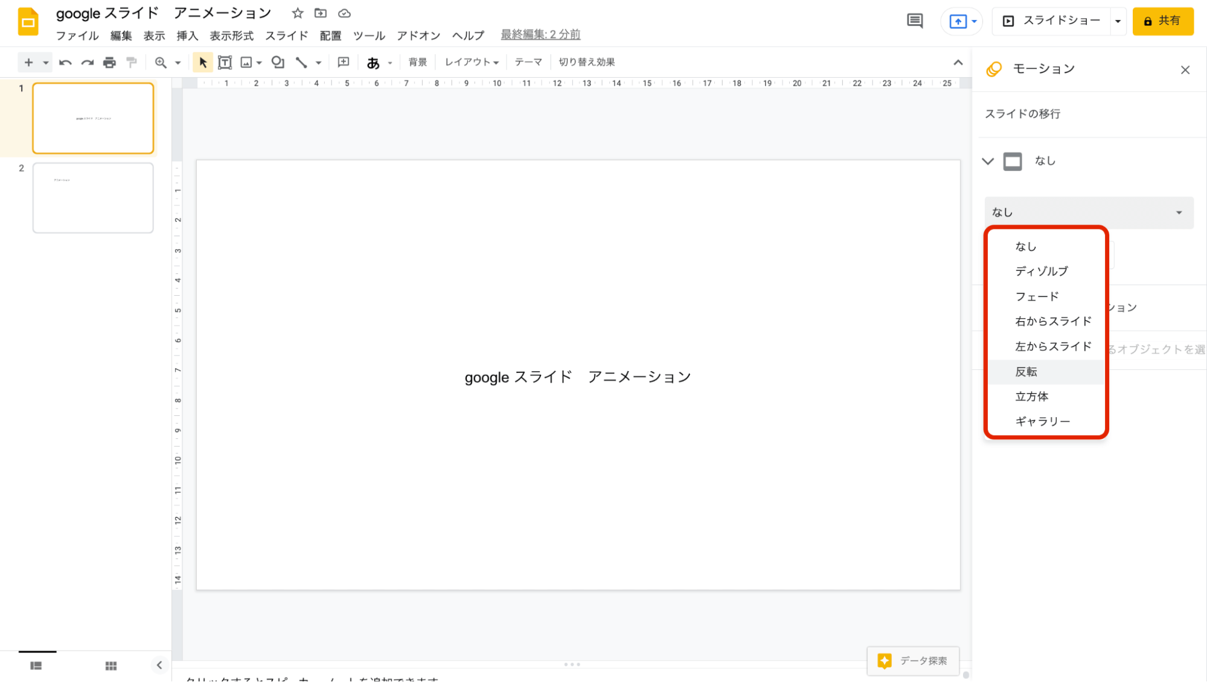Open the ヘルプ menu

(468, 36)
